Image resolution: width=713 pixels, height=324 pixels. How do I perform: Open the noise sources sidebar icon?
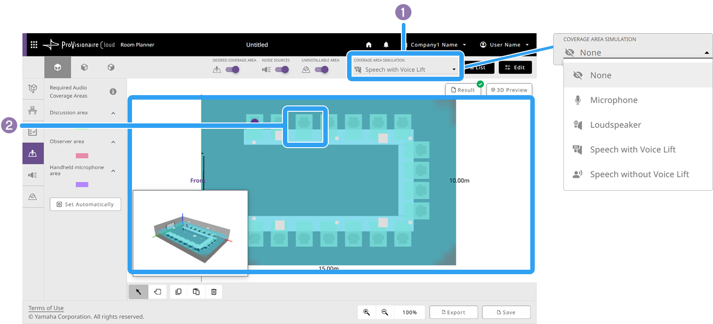tap(33, 175)
